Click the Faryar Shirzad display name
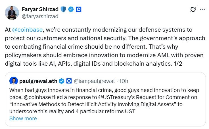 [40, 9]
